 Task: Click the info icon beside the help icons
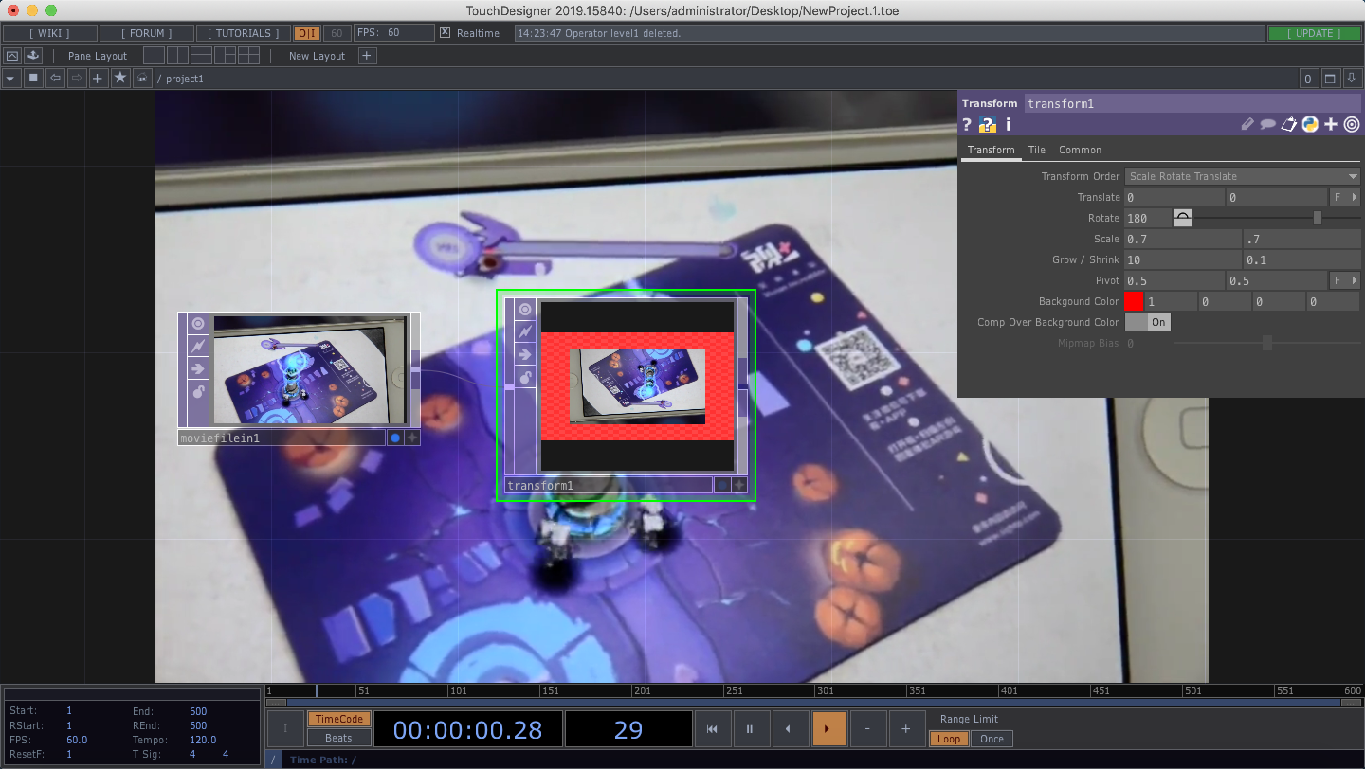coord(1008,125)
